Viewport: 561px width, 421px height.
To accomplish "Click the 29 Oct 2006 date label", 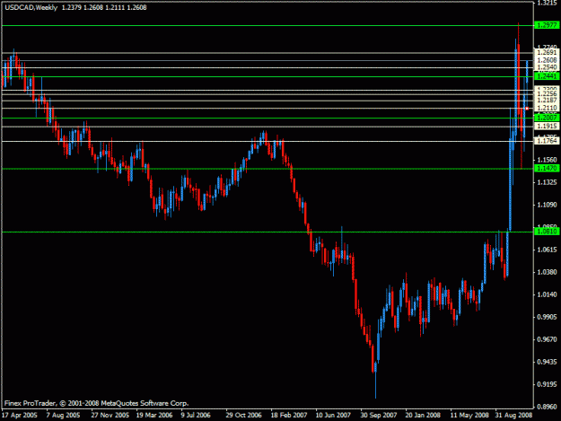I will (x=243, y=416).
